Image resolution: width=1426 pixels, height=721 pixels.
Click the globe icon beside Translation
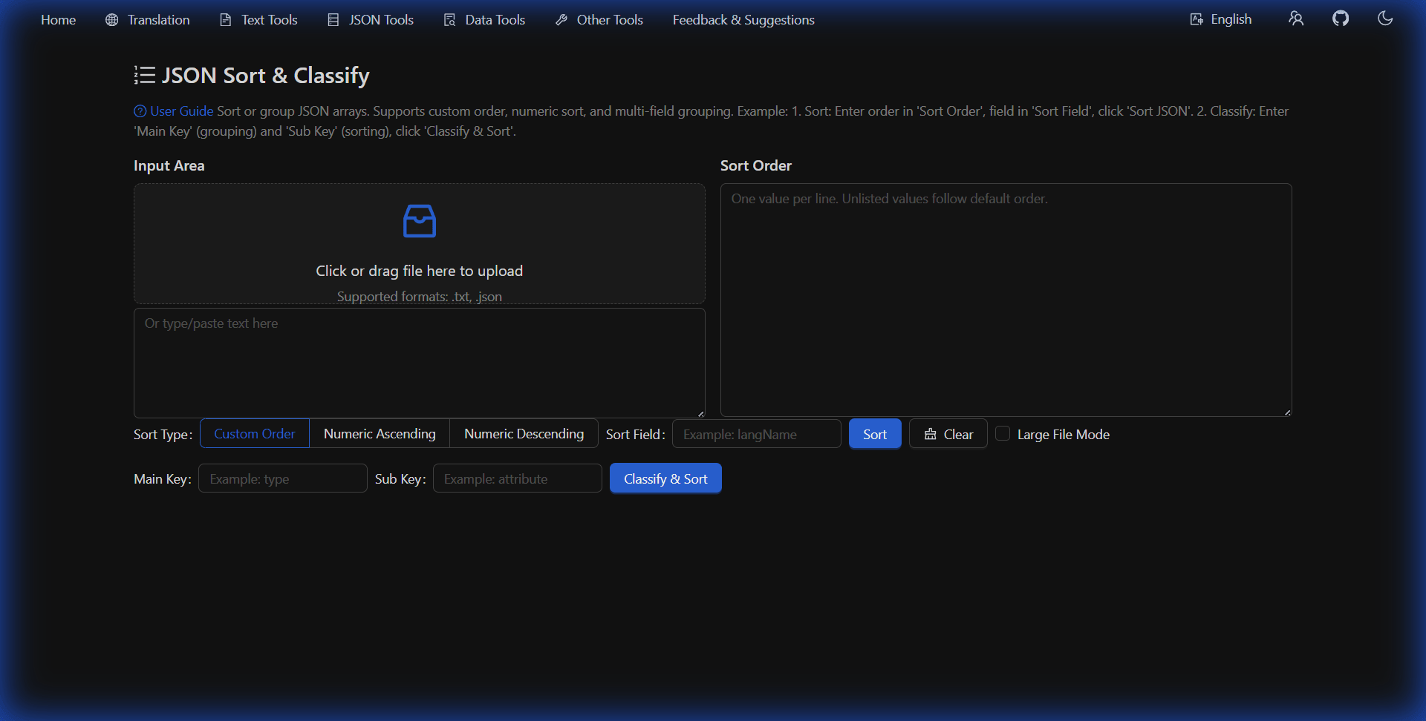coord(111,19)
